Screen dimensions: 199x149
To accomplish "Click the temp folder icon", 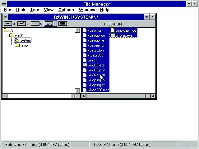I will point(17,45).
